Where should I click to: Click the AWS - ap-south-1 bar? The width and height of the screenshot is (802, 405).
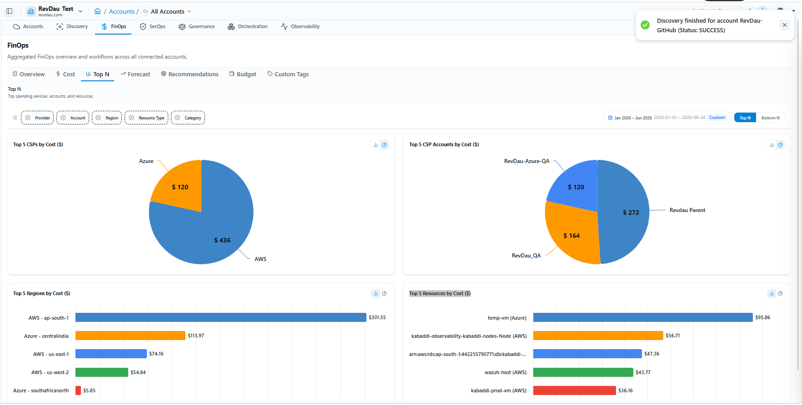click(221, 318)
